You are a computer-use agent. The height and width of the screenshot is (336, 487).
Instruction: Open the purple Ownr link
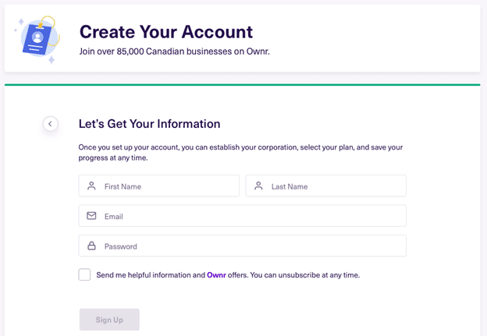[x=216, y=275]
